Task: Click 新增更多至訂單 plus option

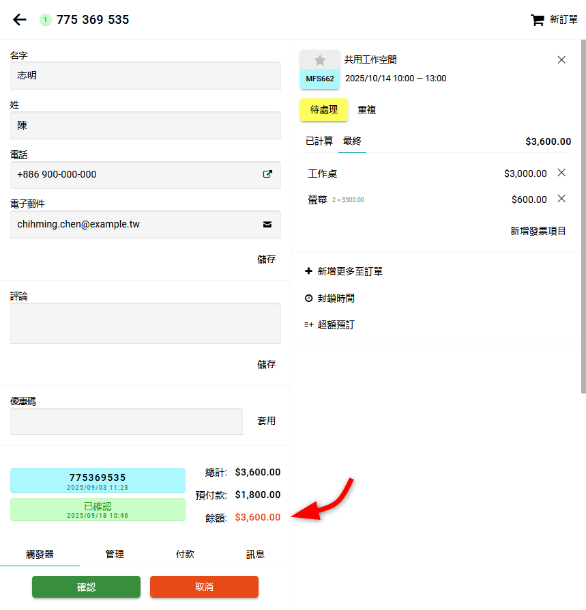Action: tap(344, 271)
